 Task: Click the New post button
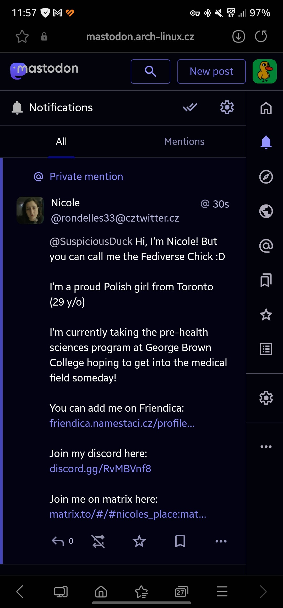211,71
